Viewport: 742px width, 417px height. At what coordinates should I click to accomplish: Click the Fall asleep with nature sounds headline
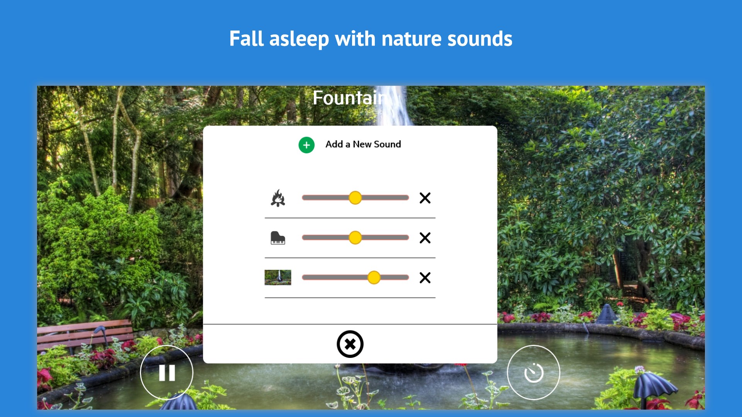click(x=371, y=39)
